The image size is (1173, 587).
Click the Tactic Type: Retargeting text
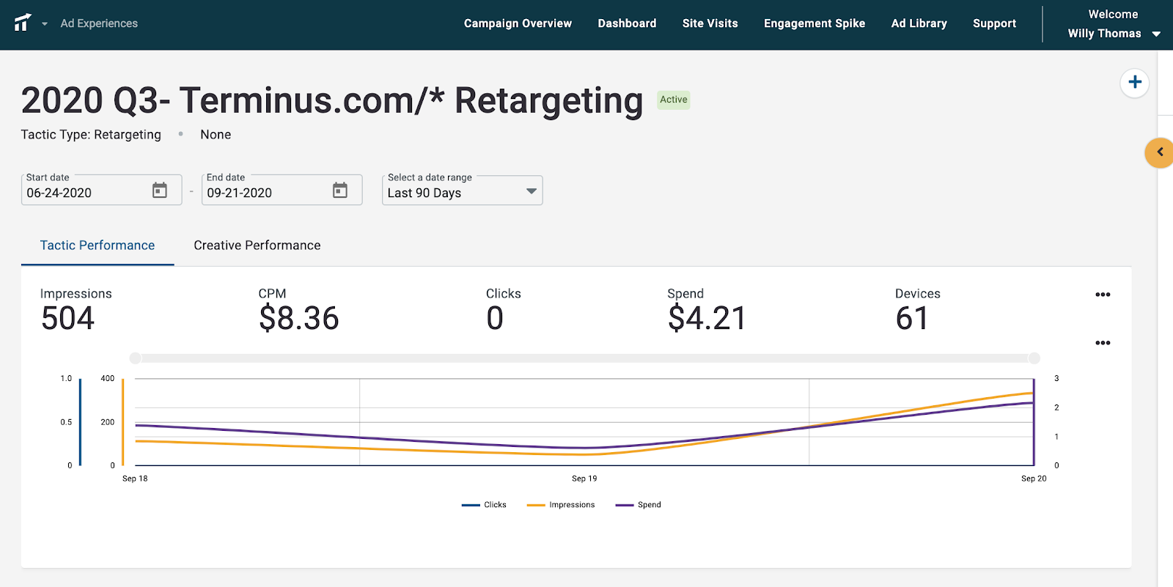pos(91,135)
